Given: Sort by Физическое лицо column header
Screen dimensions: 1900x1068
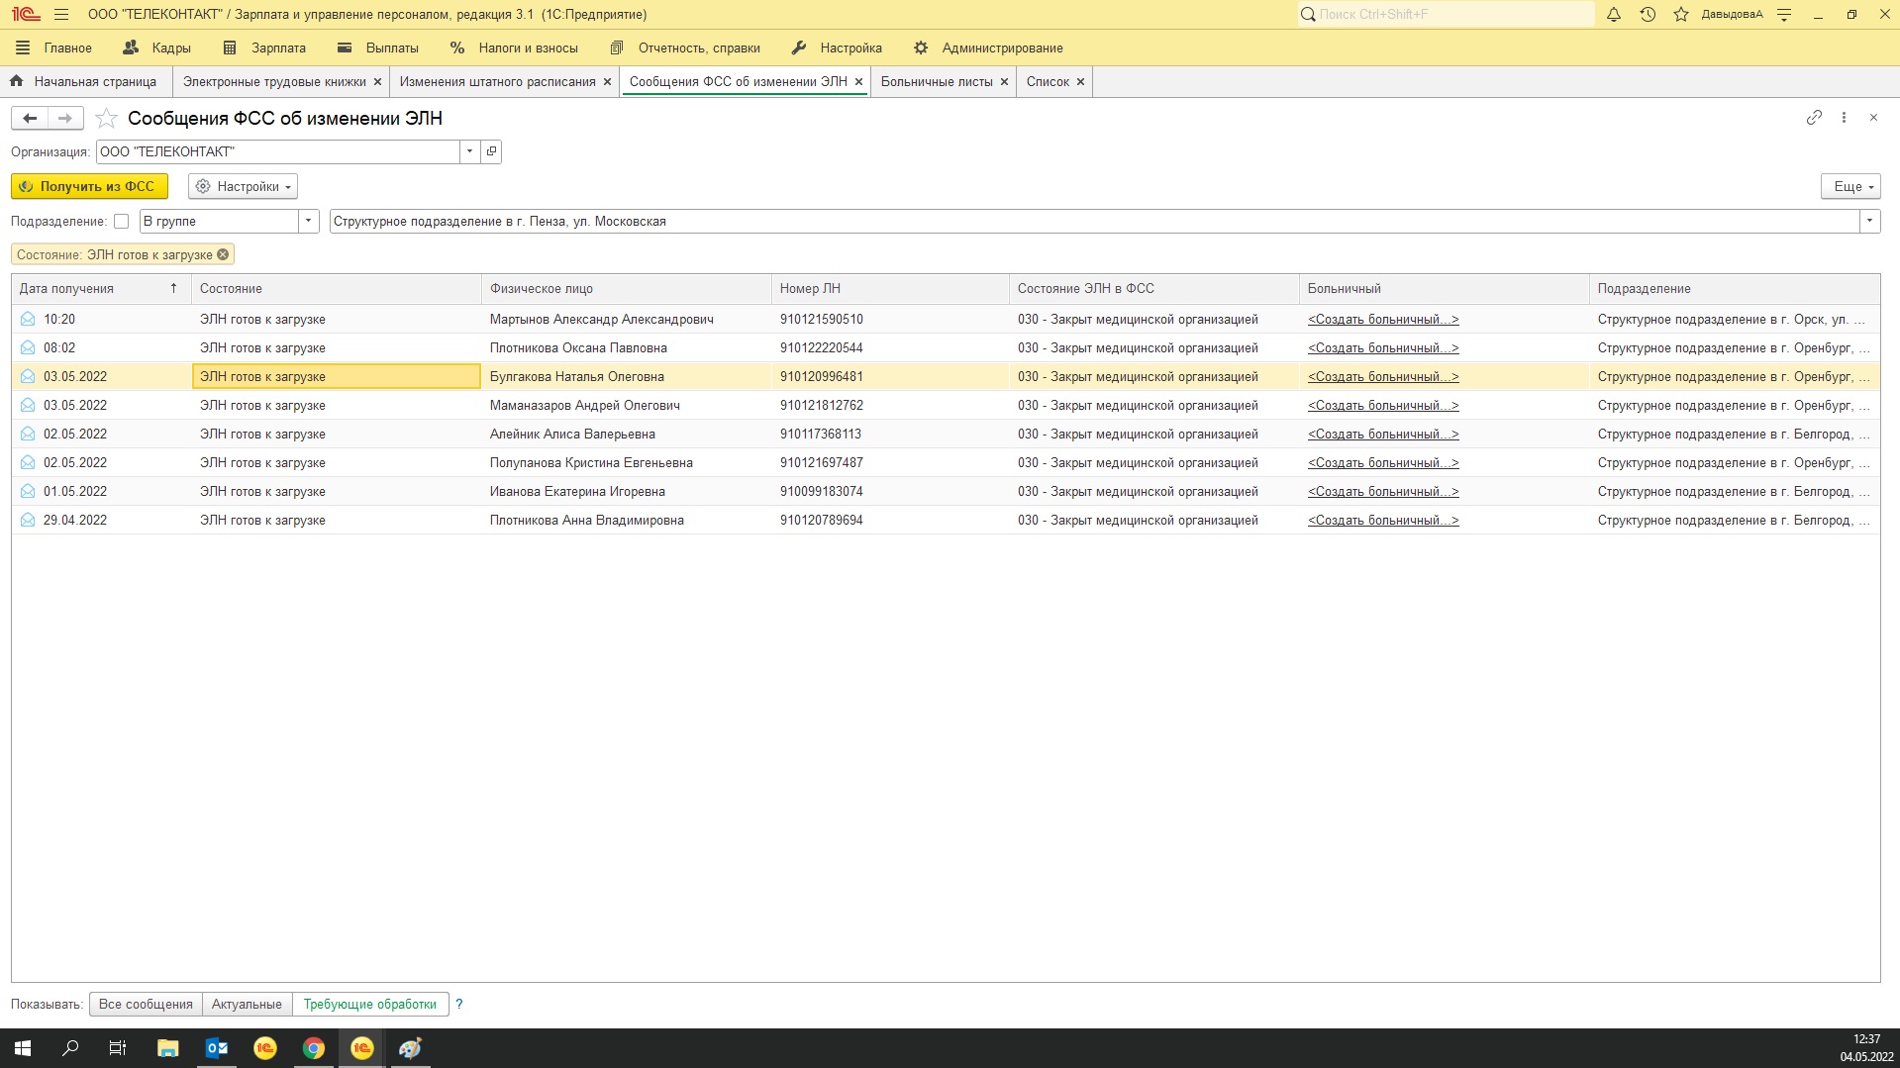Looking at the screenshot, I should pos(626,288).
